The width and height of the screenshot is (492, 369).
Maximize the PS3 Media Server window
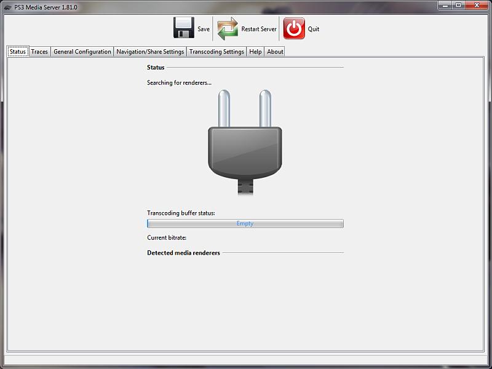(458, 6)
